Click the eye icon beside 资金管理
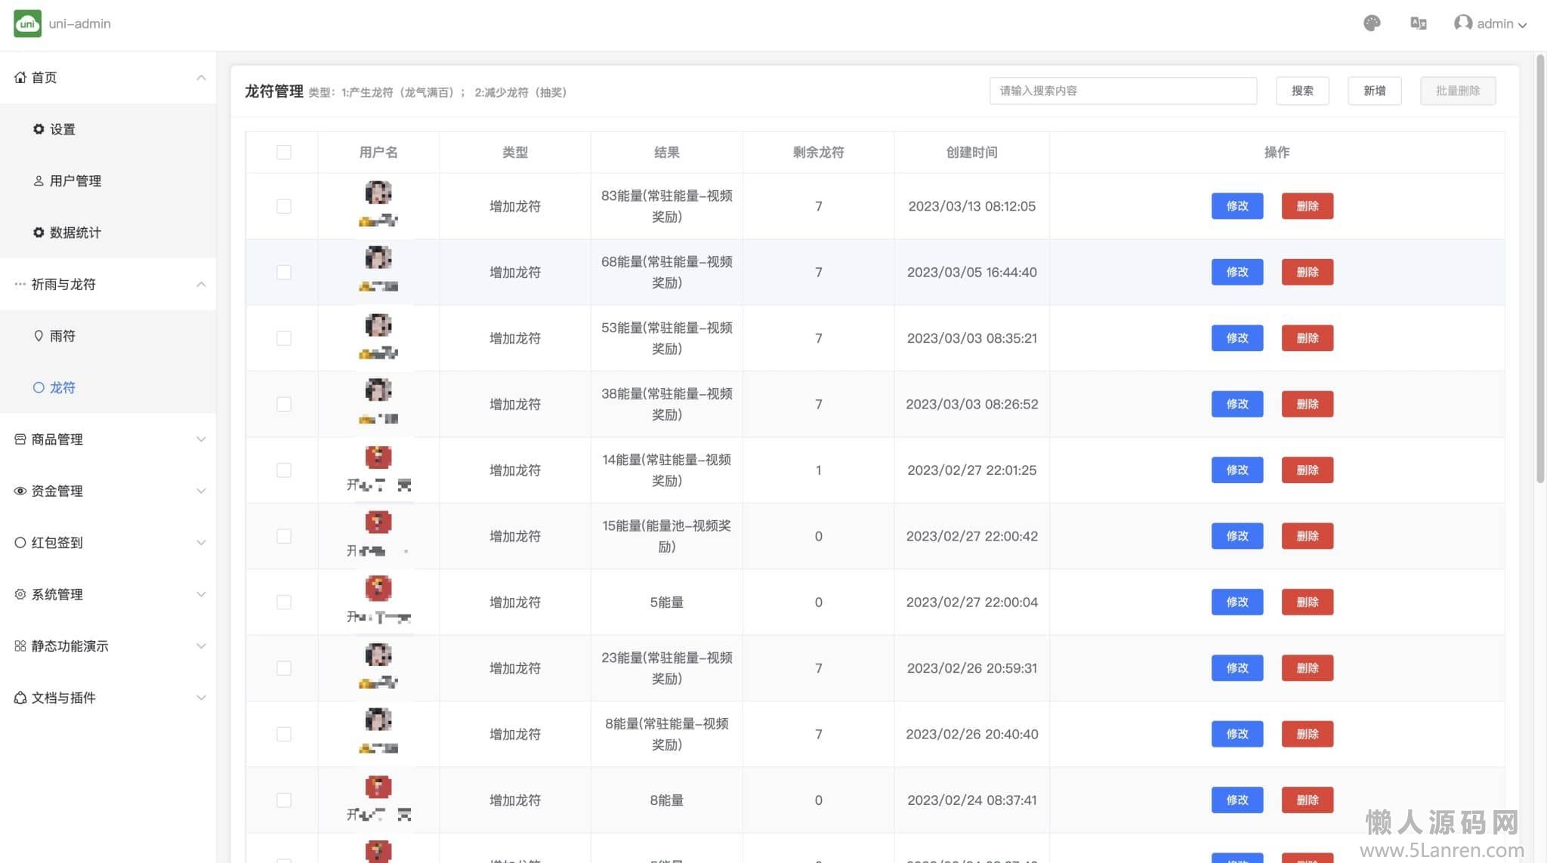This screenshot has height=863, width=1547. click(20, 491)
